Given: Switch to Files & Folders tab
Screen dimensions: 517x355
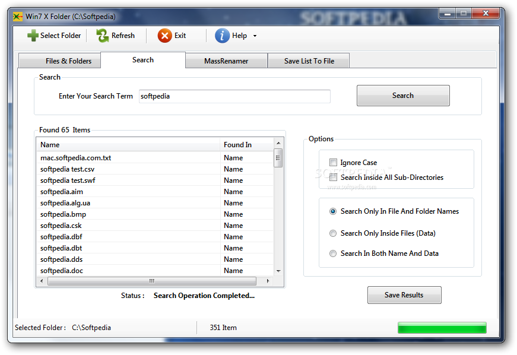Looking at the screenshot, I should coord(60,61).
